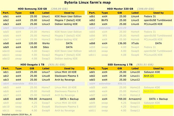The image size is (174, 116).
Task: Click the 16.00 GiB value of sda9
Action: pos(34,47)
